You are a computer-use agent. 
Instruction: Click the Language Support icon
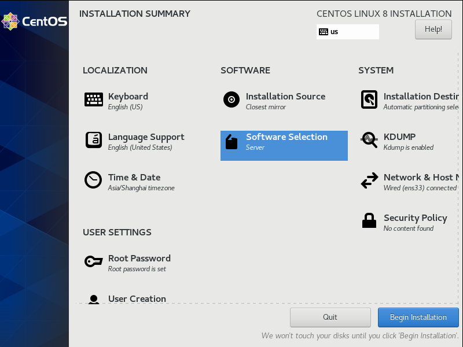pos(94,140)
